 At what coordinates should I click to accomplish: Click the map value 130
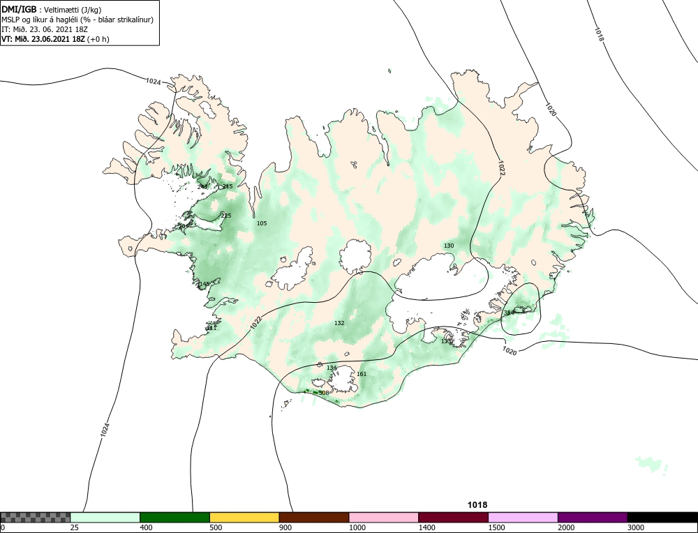449,246
